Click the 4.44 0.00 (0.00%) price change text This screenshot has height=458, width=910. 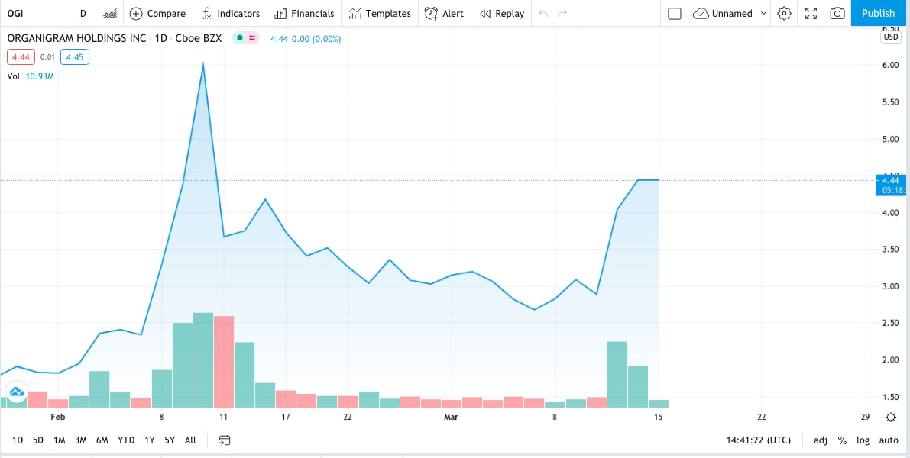306,39
